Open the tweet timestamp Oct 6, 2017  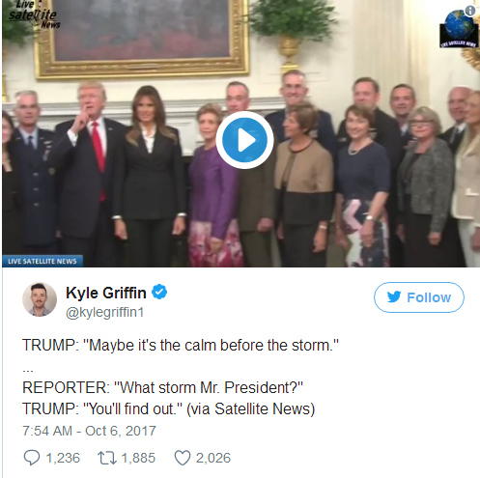pos(89,431)
